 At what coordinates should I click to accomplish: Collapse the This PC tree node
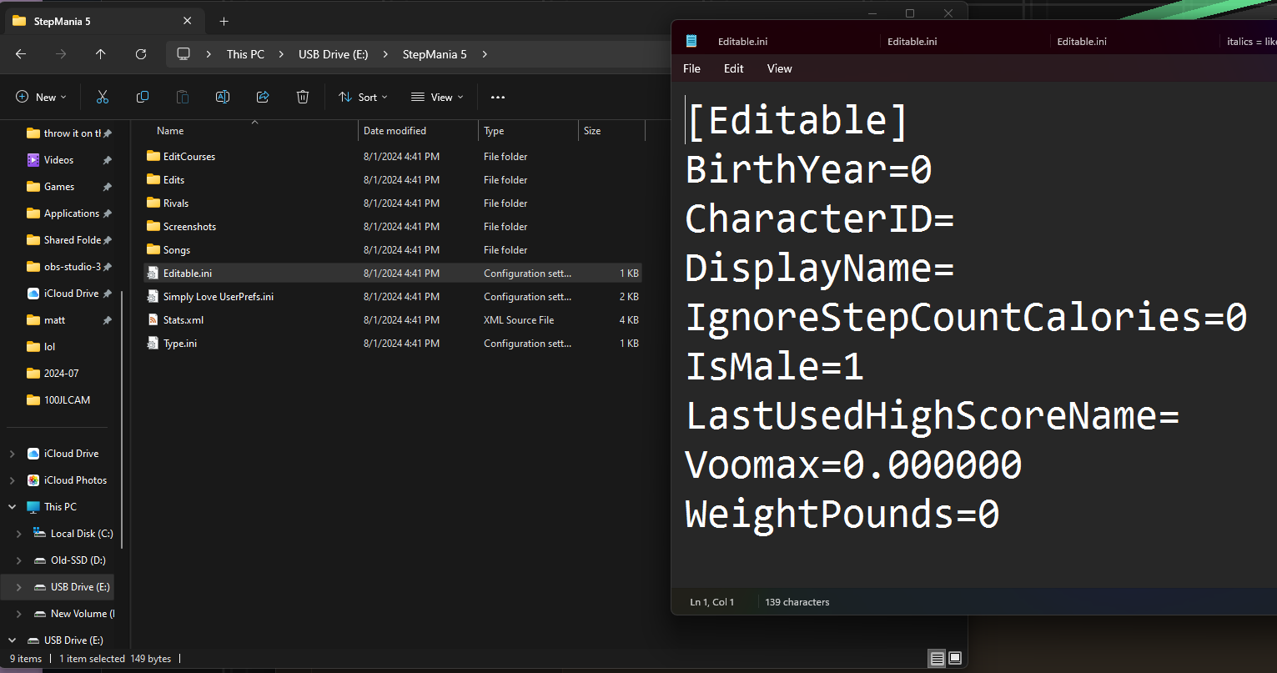click(x=12, y=507)
